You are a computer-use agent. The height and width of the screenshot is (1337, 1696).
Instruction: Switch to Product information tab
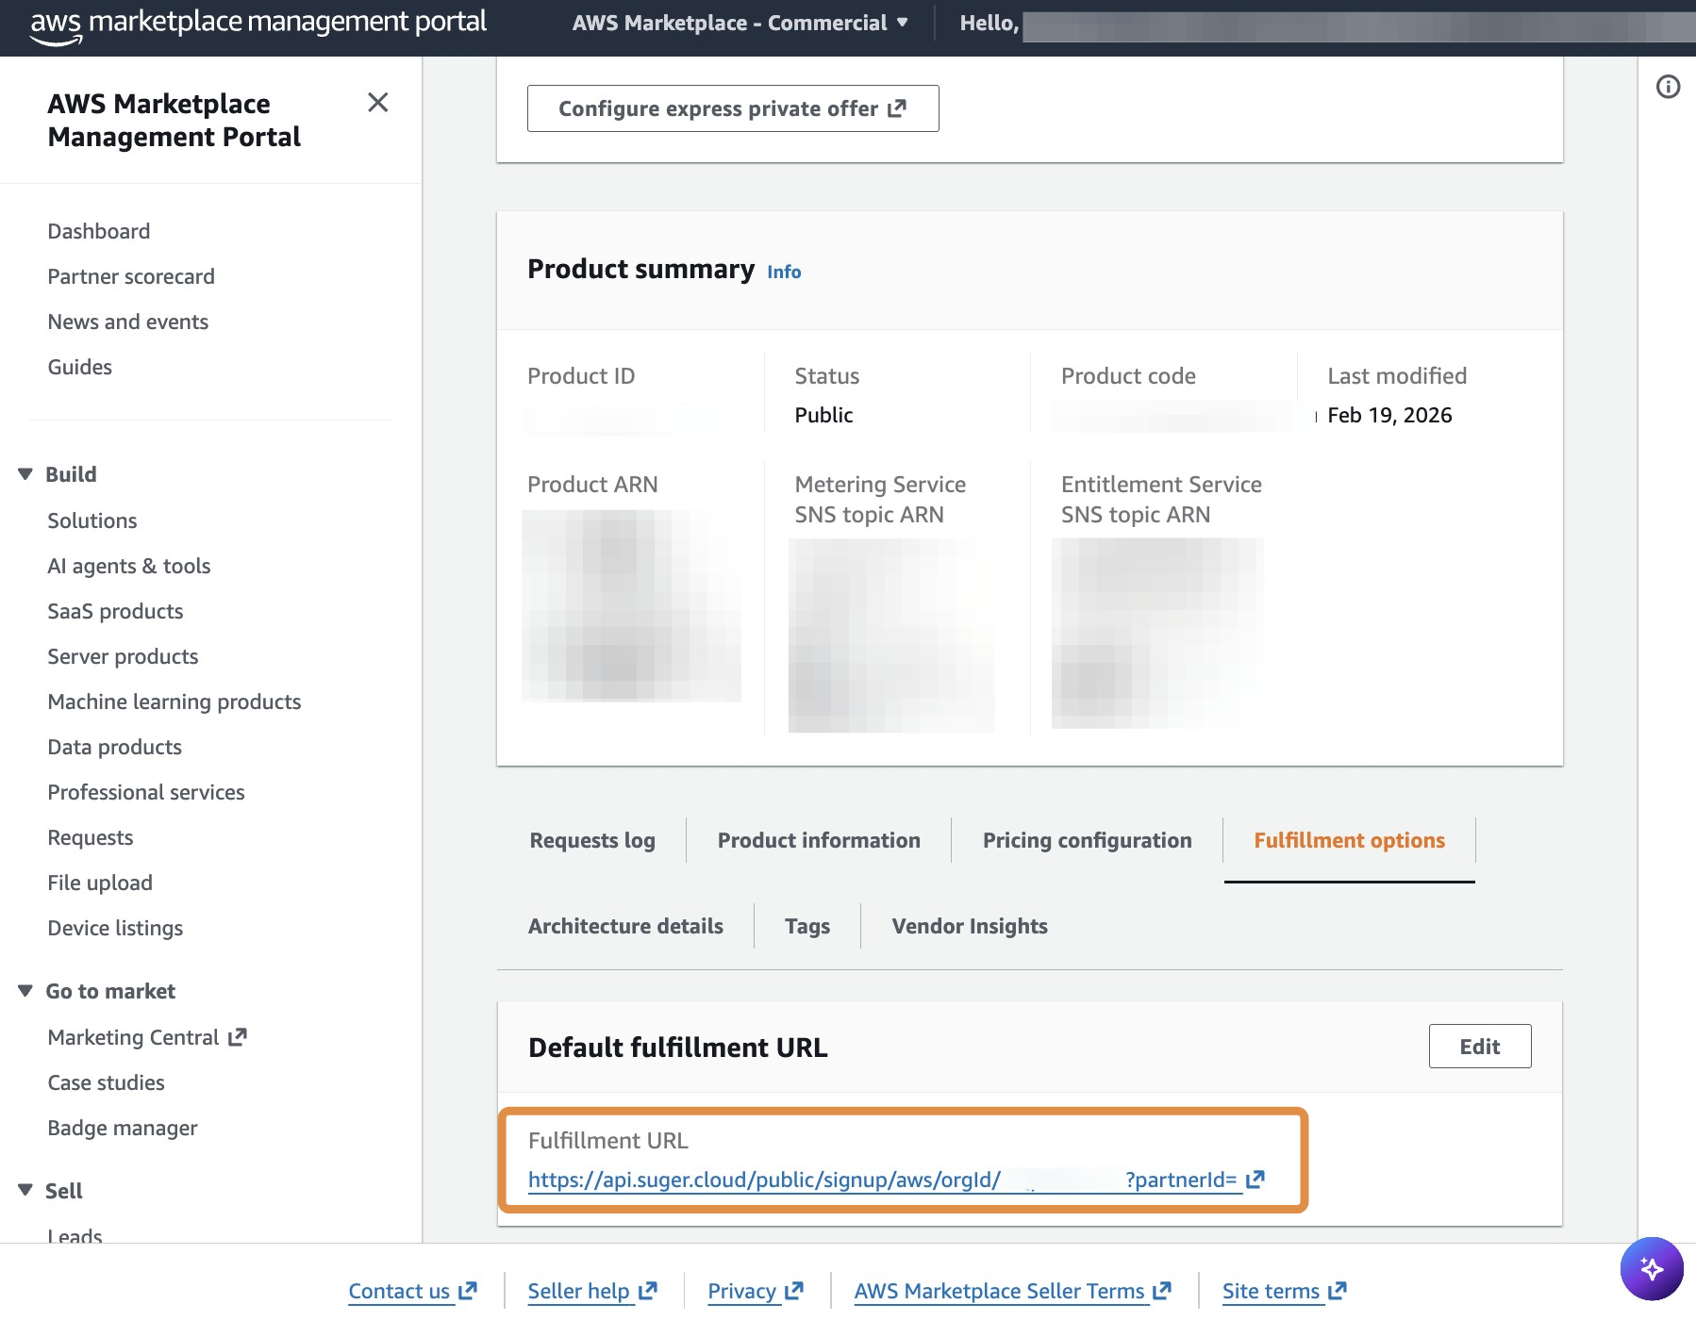[x=819, y=840]
